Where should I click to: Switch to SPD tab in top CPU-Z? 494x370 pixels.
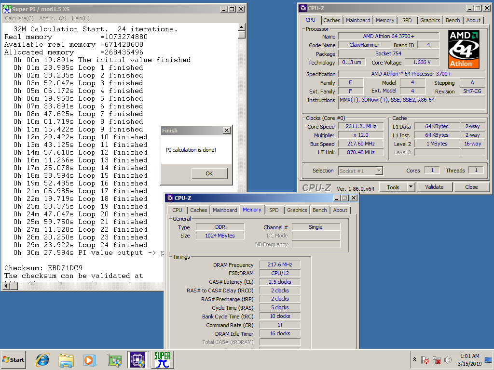(x=407, y=20)
